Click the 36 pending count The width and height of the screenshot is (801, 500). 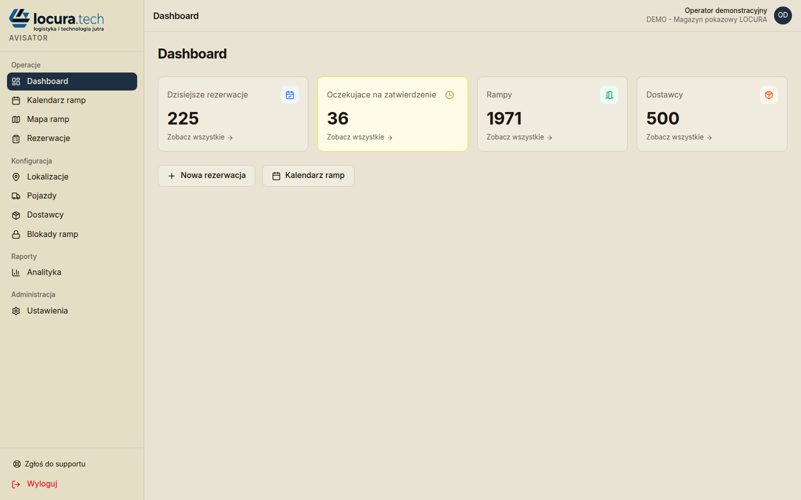click(338, 118)
